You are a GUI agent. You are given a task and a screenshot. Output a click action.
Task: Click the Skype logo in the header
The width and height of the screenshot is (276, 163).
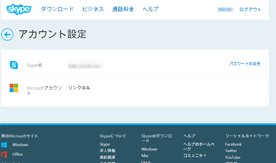19,9
